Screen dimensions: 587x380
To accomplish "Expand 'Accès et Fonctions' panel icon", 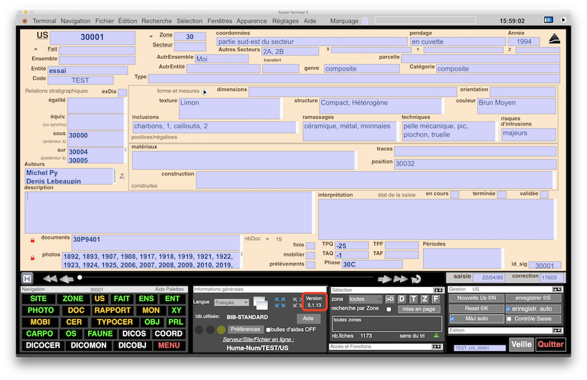I will [x=437, y=347].
